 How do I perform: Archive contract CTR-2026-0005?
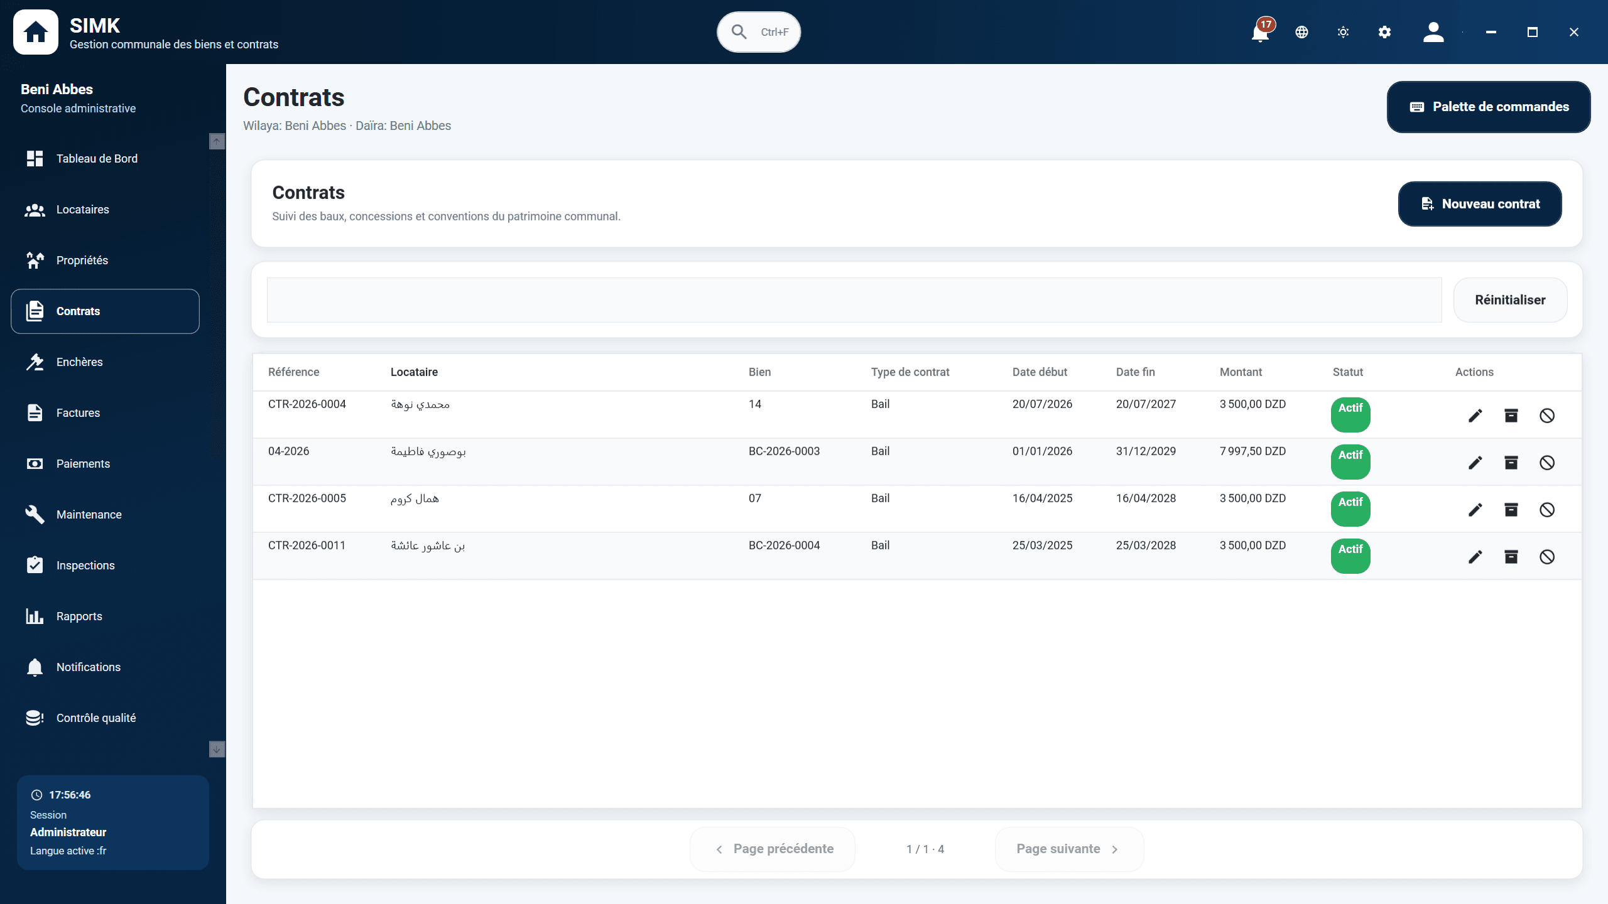1511,510
